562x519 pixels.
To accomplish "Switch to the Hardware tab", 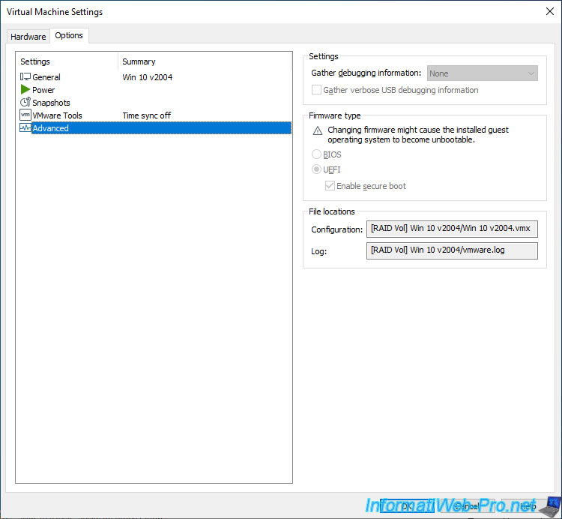I will (x=28, y=37).
